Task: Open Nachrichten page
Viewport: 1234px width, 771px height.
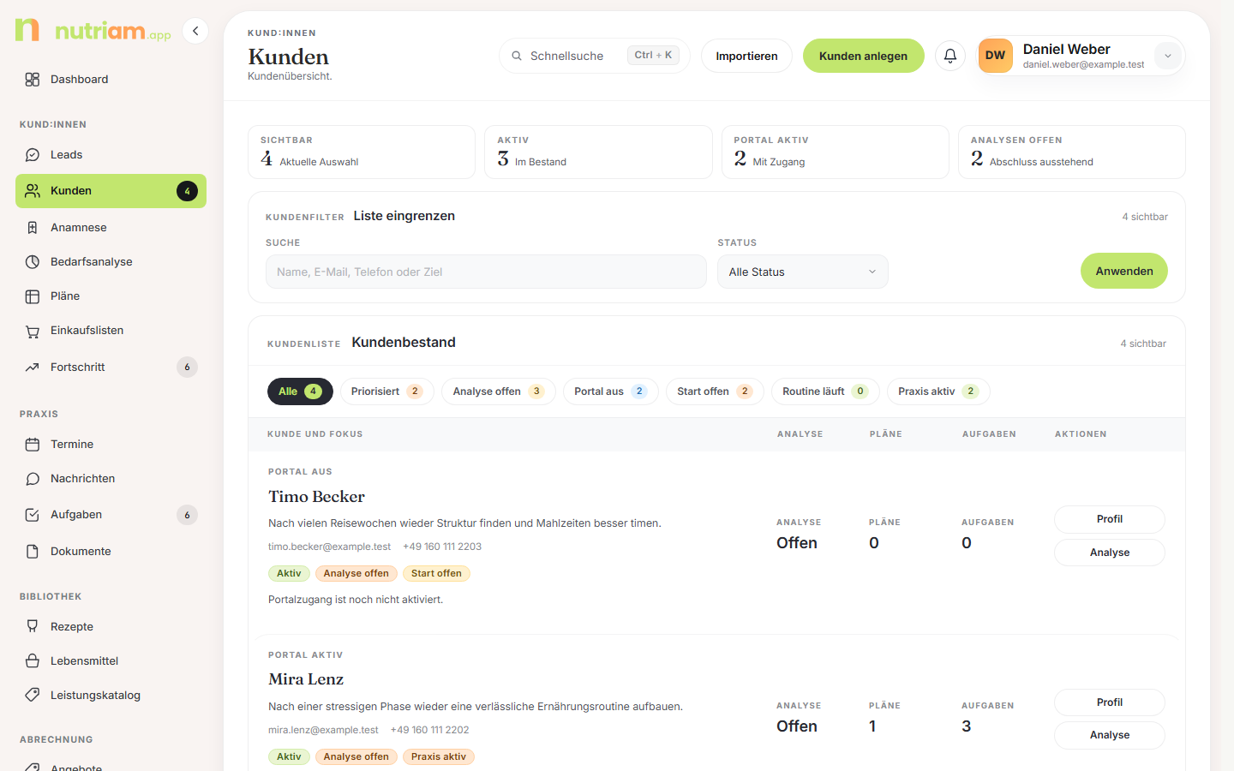Action: coord(111,479)
